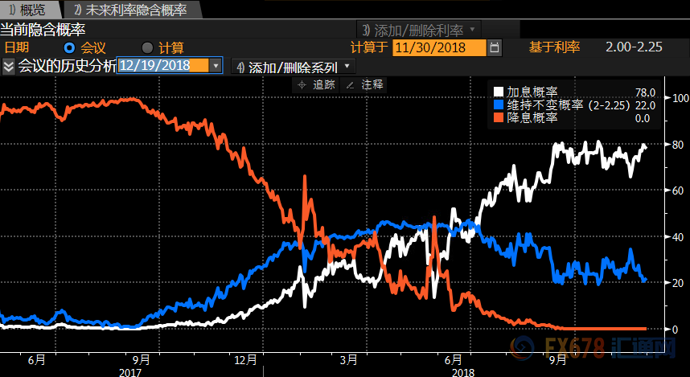Viewport: 690px width, 377px height.
Task: Click the 追踪 crosshair tool on chart
Action: tap(317, 84)
